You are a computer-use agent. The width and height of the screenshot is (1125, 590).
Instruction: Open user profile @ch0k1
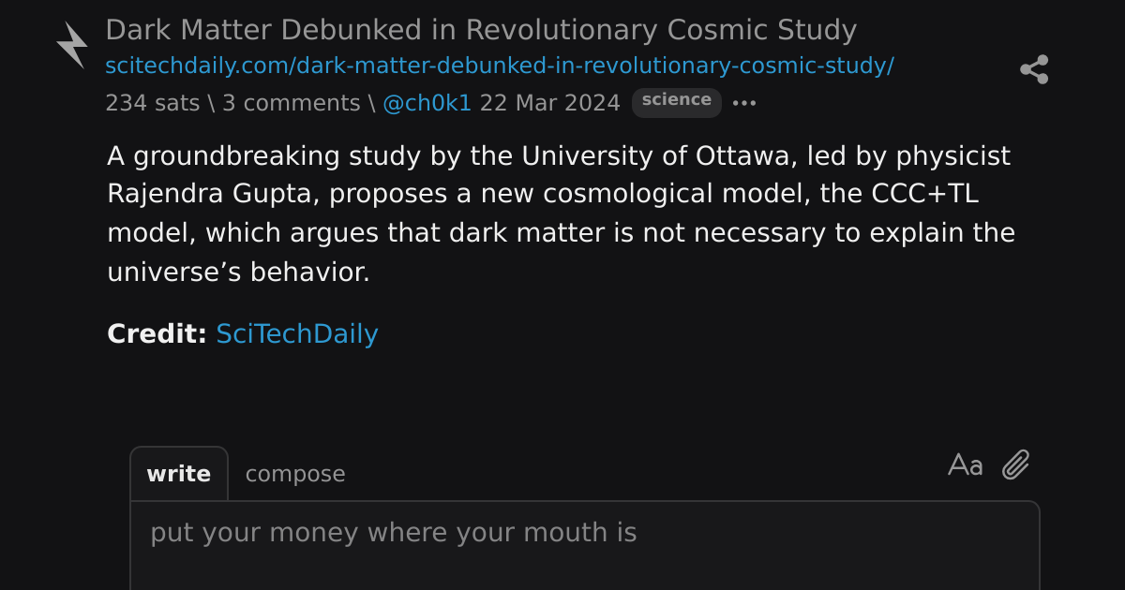coord(427,103)
